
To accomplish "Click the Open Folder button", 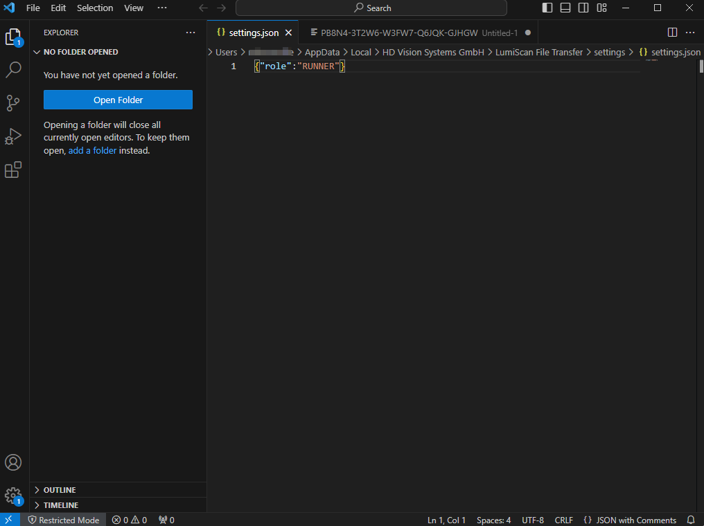I will [x=118, y=100].
